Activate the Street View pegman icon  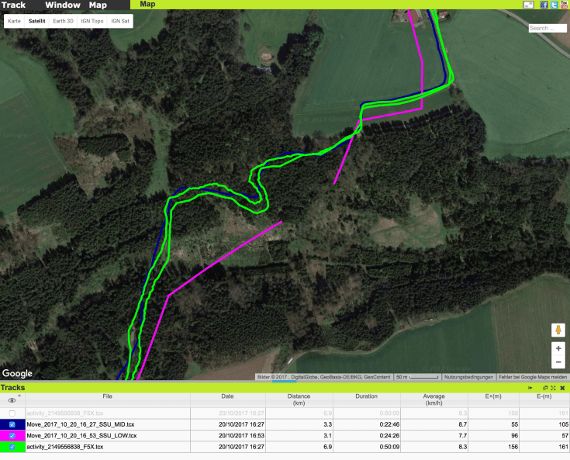click(x=558, y=330)
